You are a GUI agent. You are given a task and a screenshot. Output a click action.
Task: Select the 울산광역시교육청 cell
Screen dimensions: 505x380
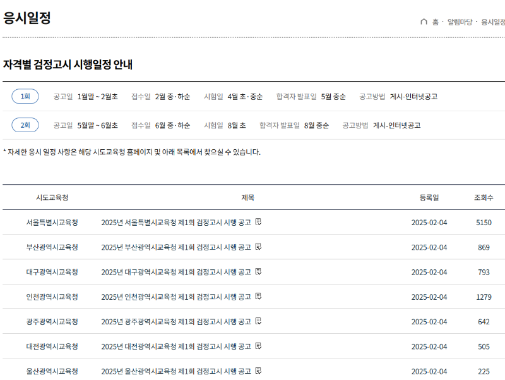[x=52, y=371]
